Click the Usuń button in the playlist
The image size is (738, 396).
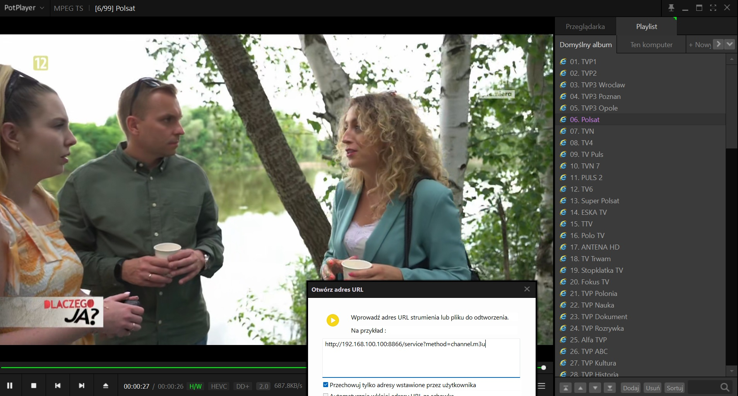(653, 388)
